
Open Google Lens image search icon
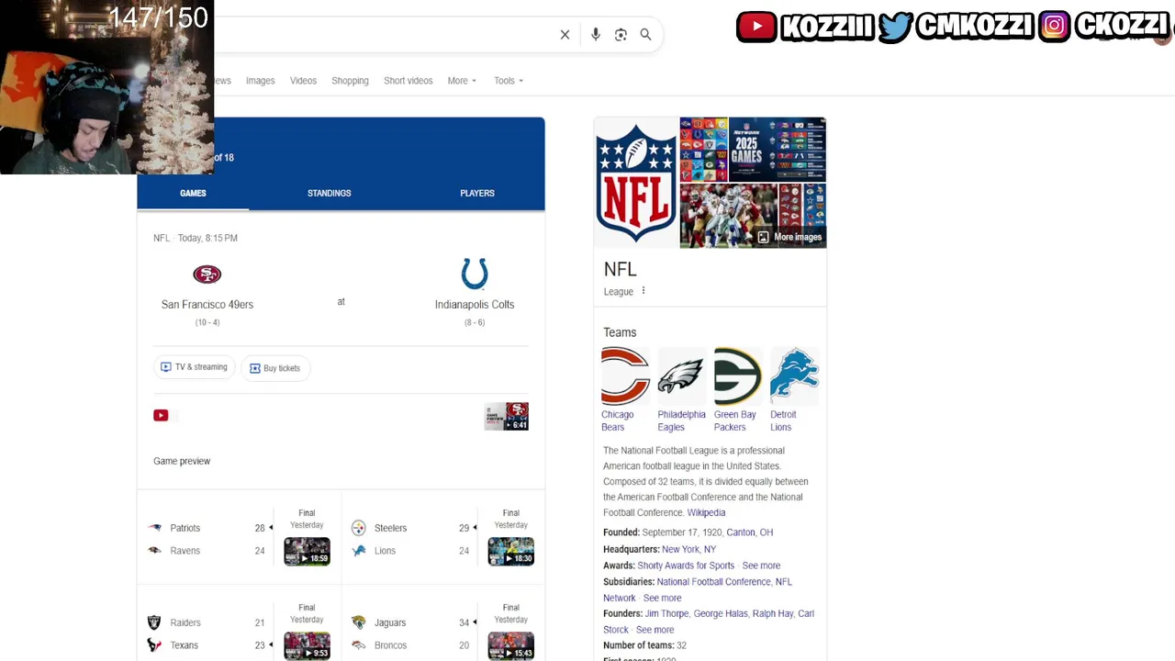click(621, 35)
